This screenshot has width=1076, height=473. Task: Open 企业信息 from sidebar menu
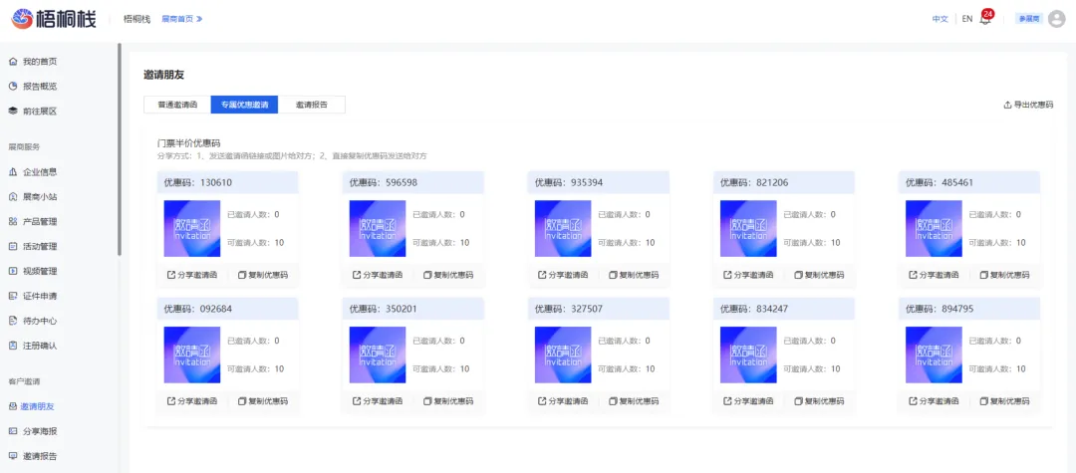click(40, 172)
